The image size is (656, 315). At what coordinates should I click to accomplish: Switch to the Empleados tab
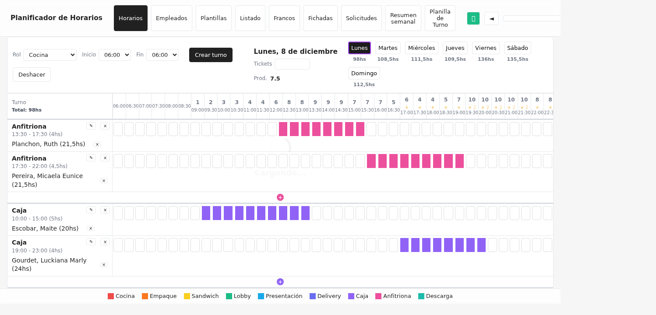click(172, 18)
